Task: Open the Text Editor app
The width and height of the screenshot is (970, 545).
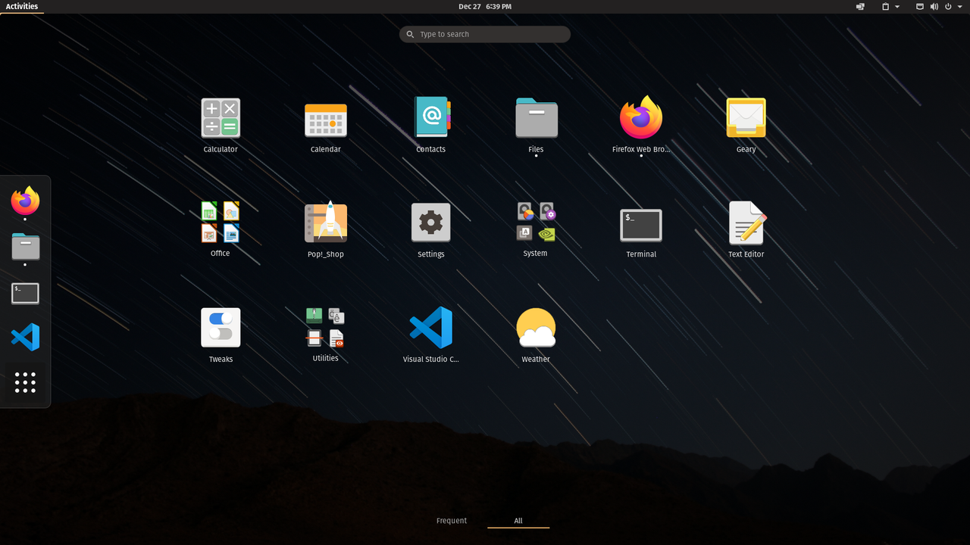Action: click(x=746, y=223)
